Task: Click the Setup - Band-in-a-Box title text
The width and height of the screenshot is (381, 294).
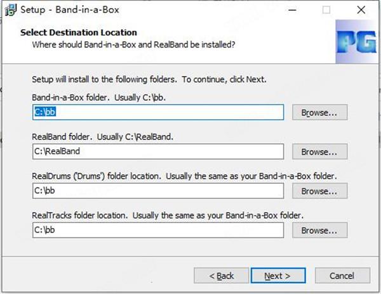Action: 70,10
